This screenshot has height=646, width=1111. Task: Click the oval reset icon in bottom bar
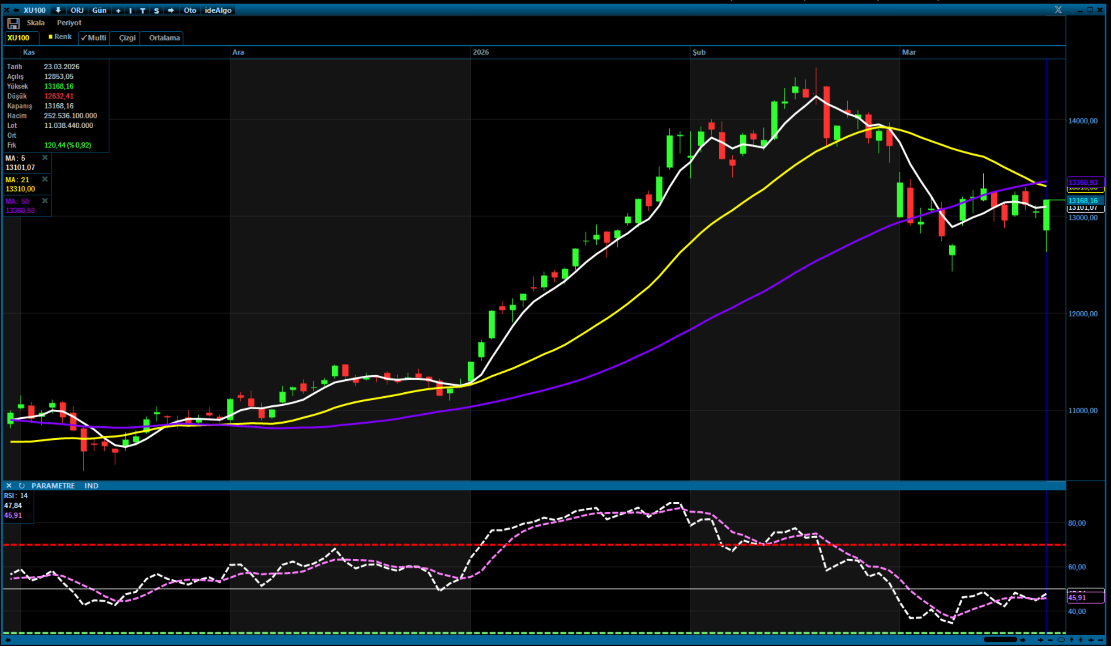1061,640
